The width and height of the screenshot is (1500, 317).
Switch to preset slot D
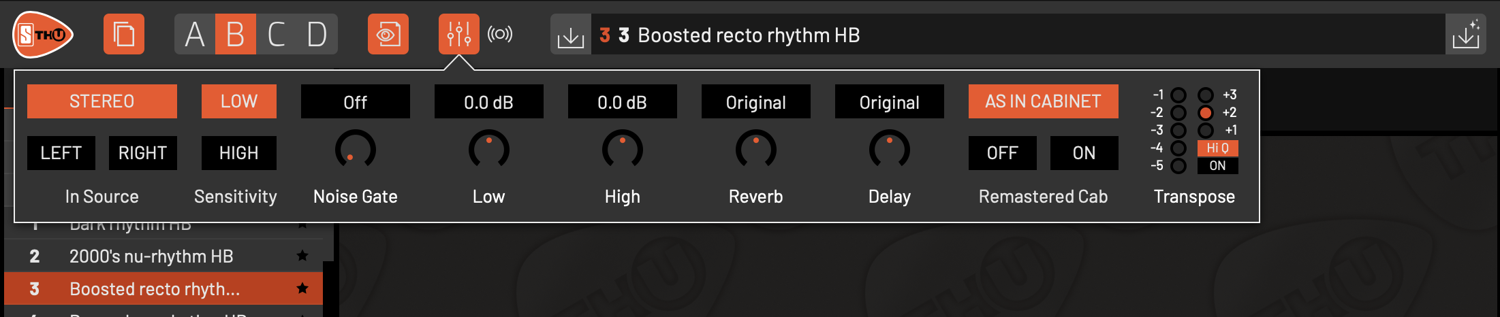click(x=317, y=34)
